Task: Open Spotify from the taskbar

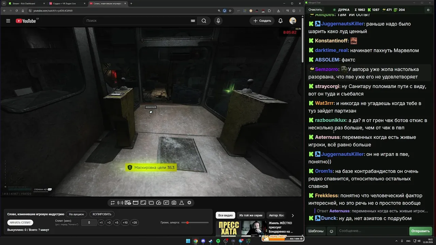Action: (218, 241)
